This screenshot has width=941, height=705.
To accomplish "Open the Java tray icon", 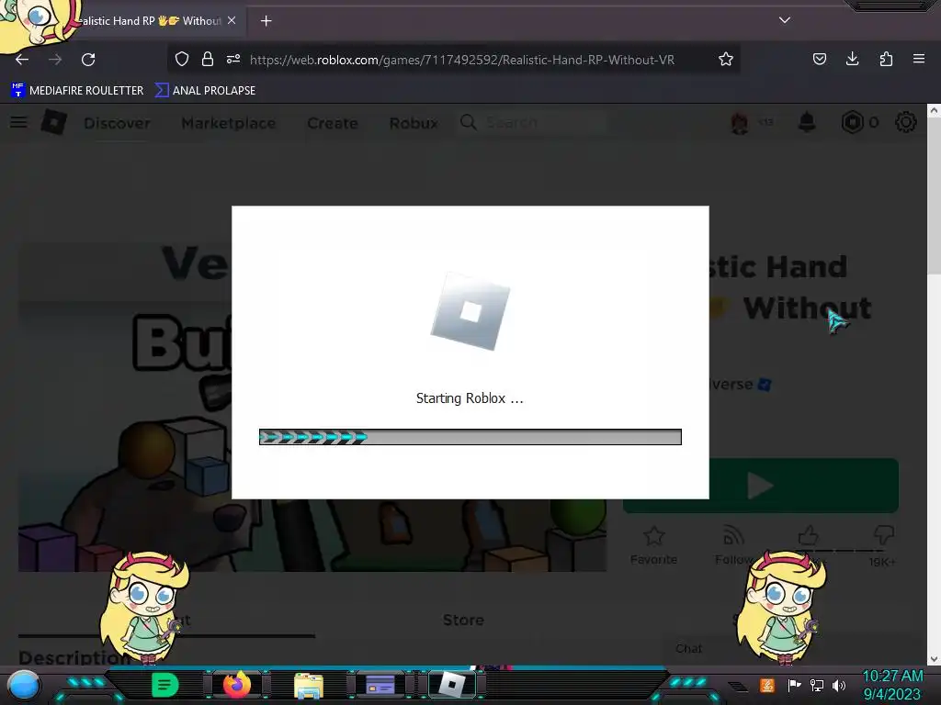I will point(767,685).
